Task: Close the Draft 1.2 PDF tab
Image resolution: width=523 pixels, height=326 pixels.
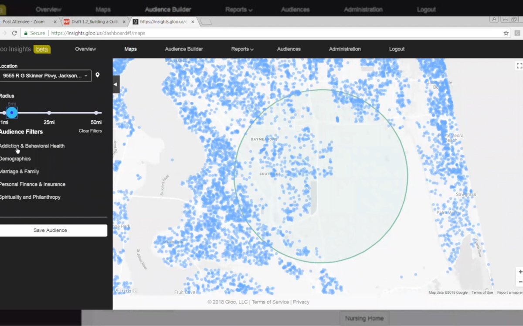Action: pos(124,21)
